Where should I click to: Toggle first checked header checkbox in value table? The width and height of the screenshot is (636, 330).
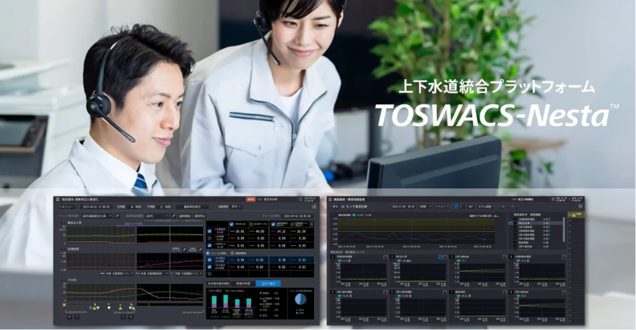click(232, 224)
